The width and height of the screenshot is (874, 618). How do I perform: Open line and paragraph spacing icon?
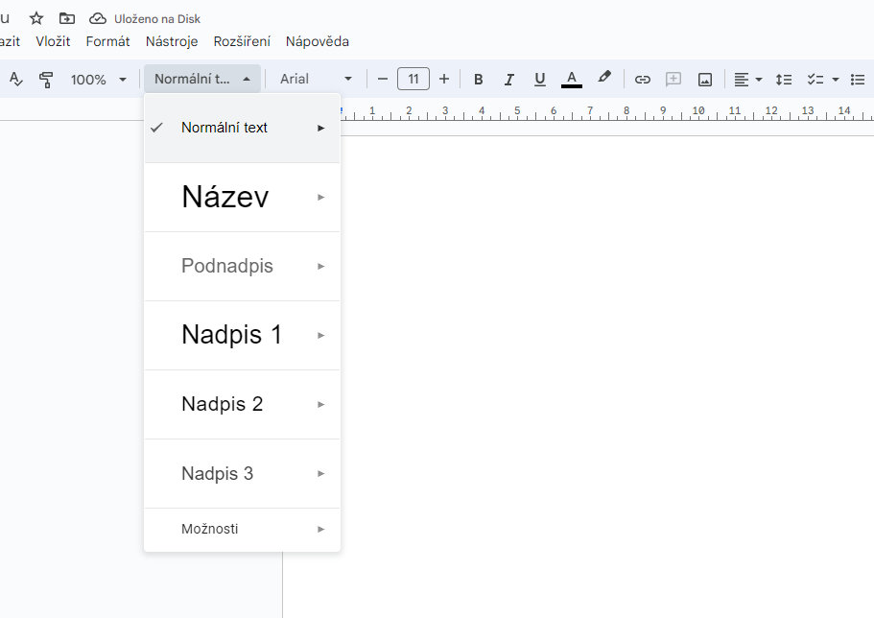tap(784, 79)
